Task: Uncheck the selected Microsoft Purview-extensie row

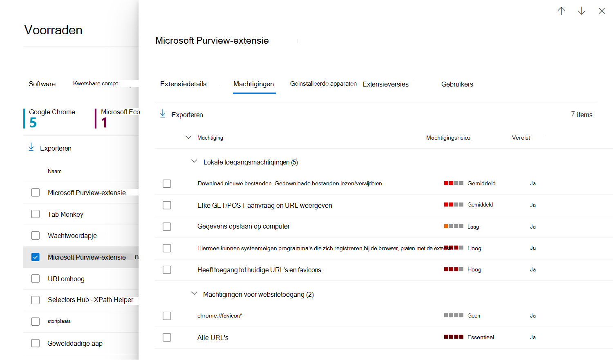Action: click(36, 257)
